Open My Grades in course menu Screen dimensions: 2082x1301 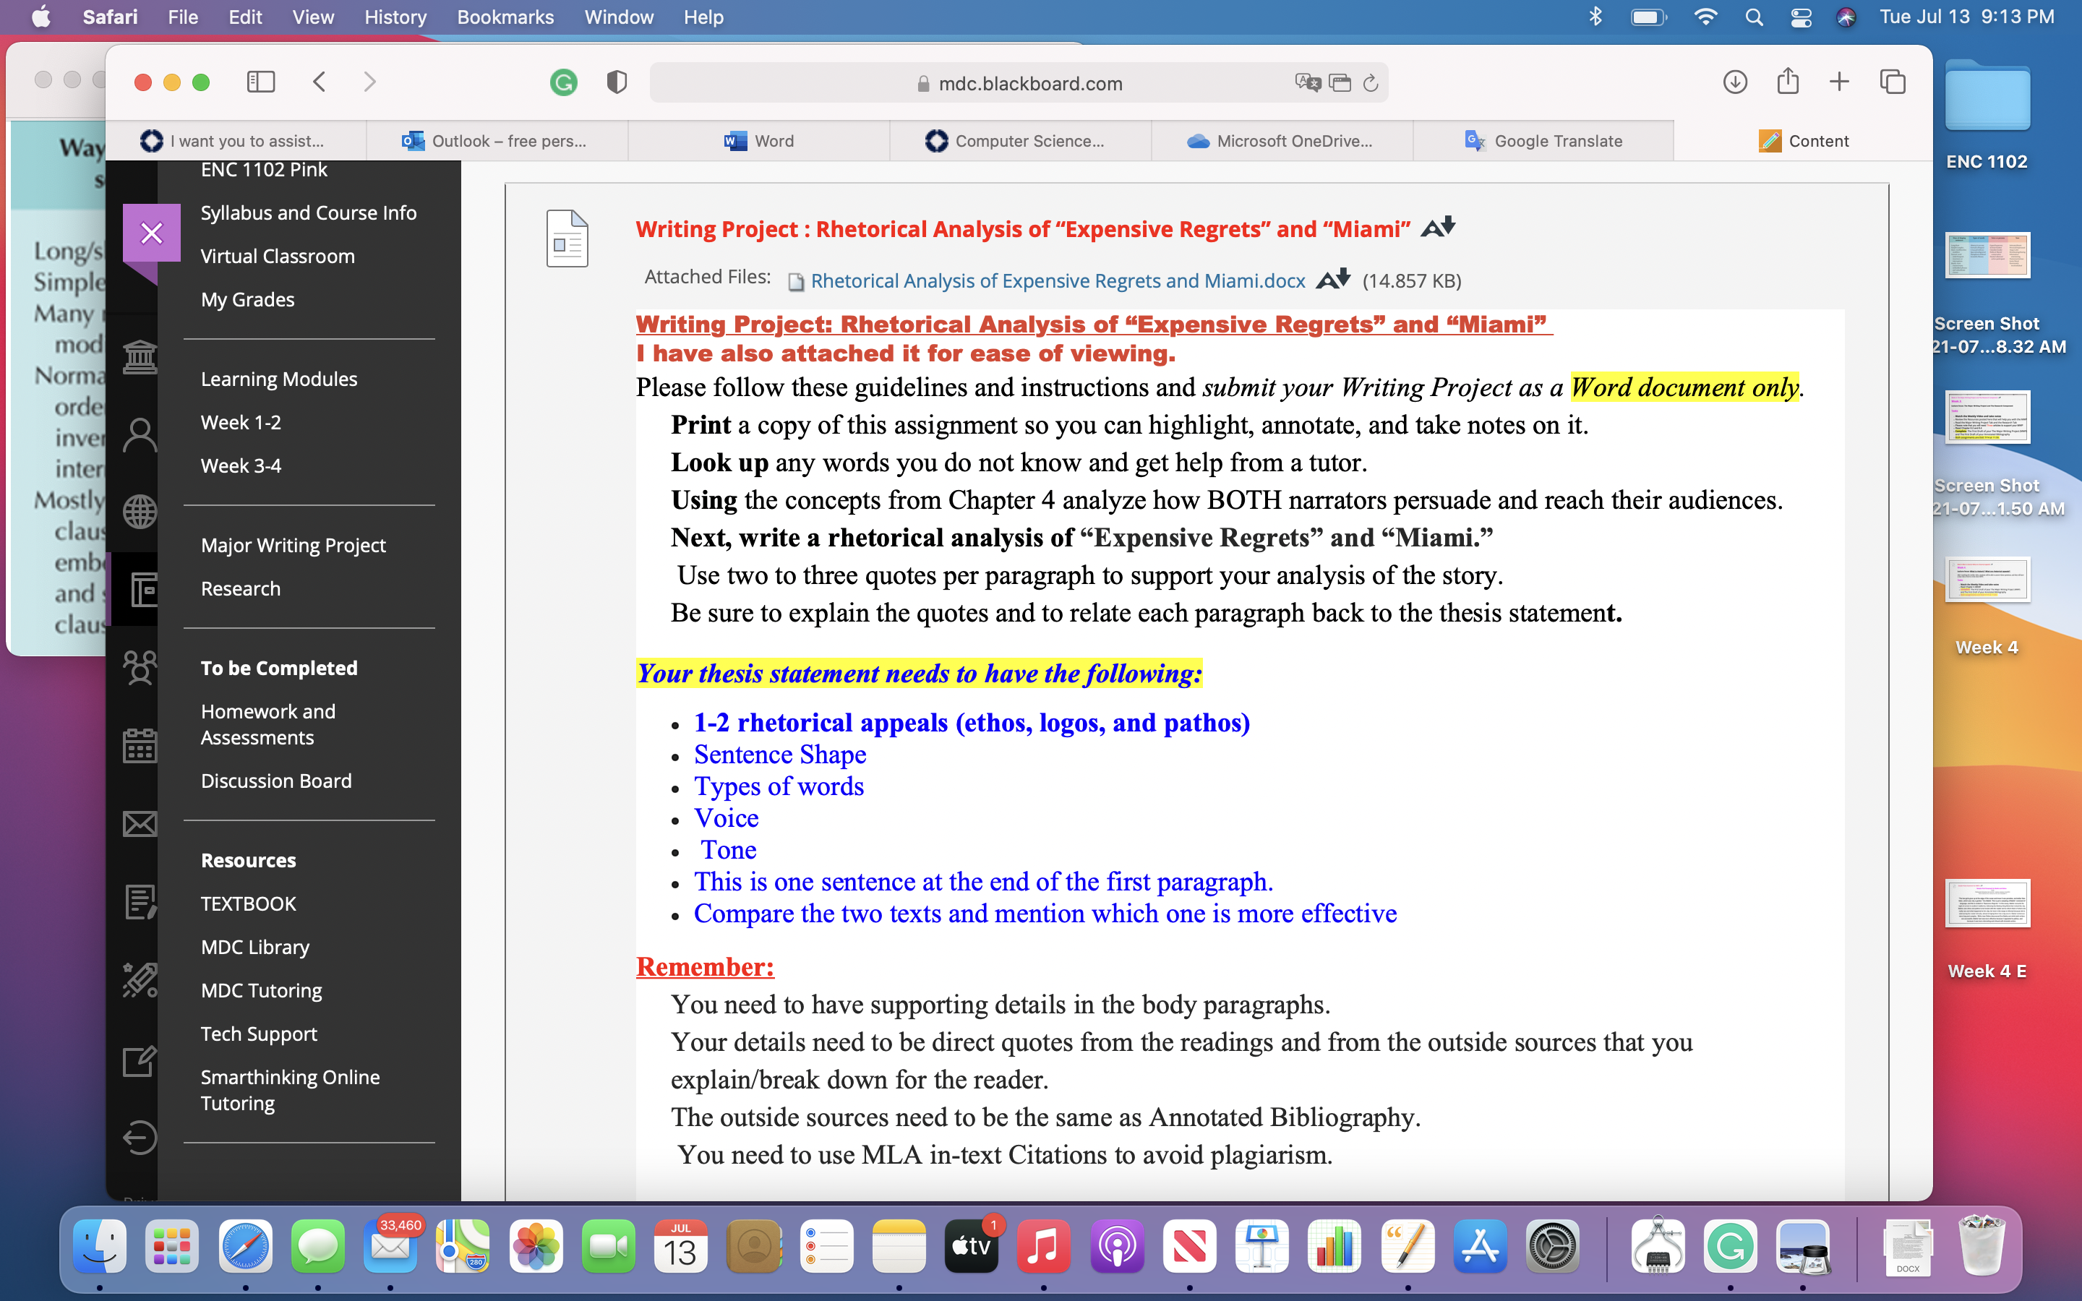coord(247,299)
